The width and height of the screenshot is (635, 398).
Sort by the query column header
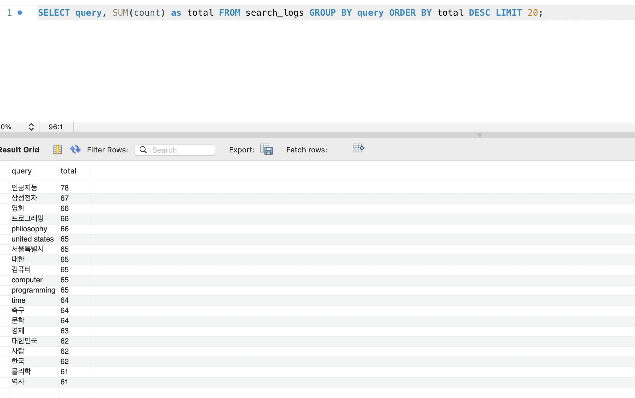point(22,171)
